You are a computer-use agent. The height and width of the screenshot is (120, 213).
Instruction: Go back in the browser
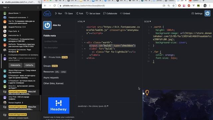45,6
